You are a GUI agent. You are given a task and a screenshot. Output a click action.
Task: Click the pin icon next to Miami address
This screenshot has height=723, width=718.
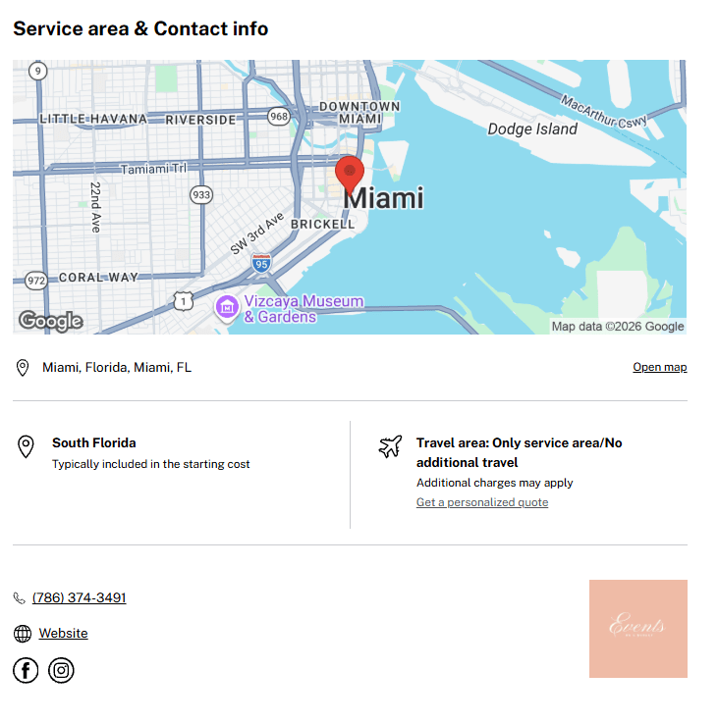pyautogui.click(x=23, y=368)
